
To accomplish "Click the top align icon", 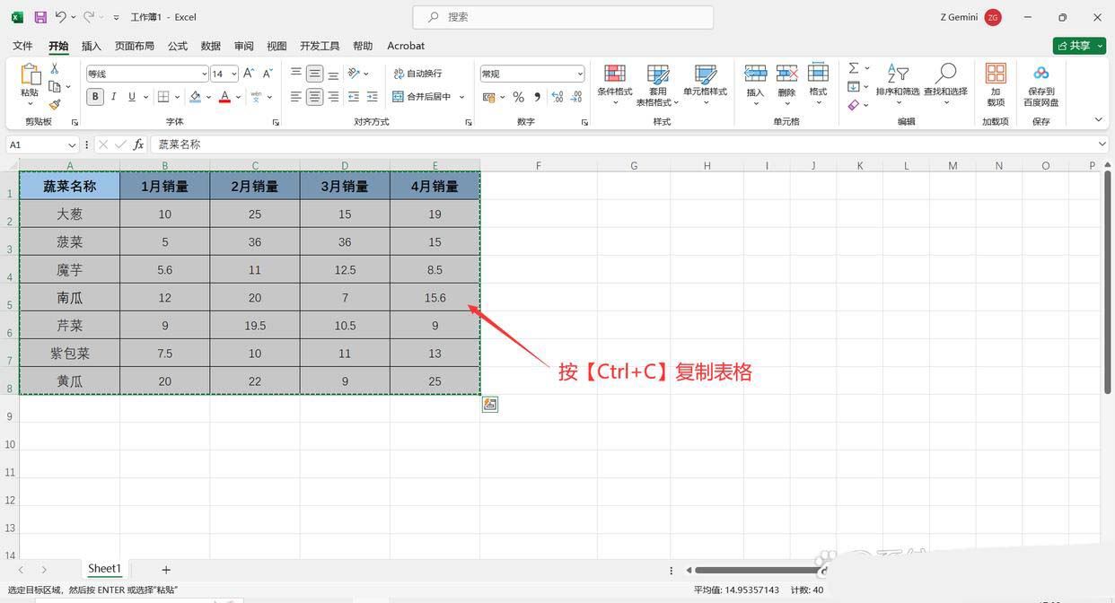I will tap(295, 74).
